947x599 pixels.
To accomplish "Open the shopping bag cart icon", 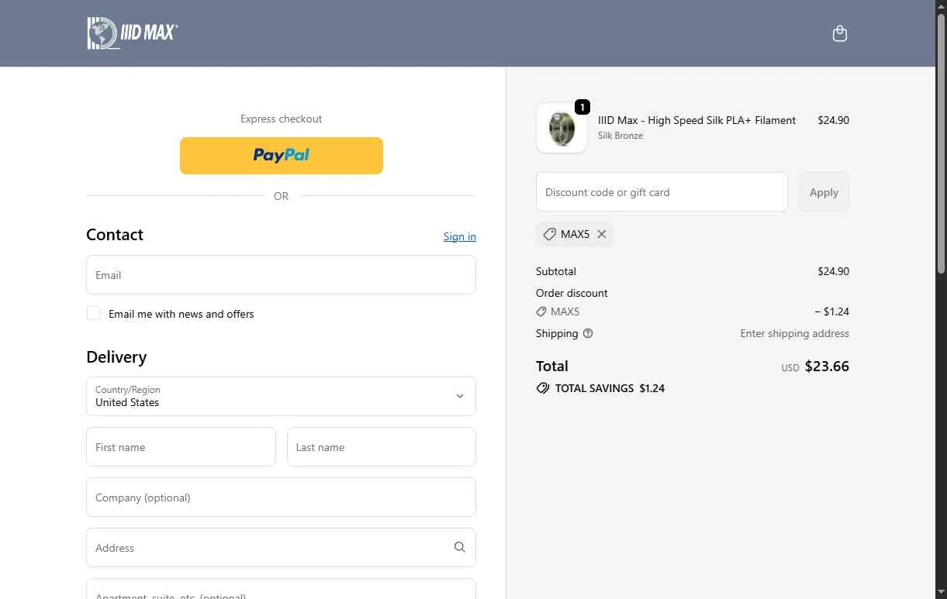I will 839,33.
